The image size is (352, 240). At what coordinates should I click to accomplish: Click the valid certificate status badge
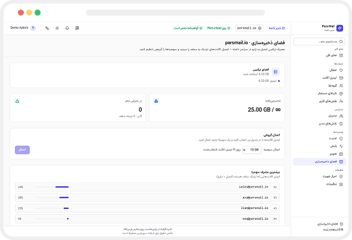point(188,28)
